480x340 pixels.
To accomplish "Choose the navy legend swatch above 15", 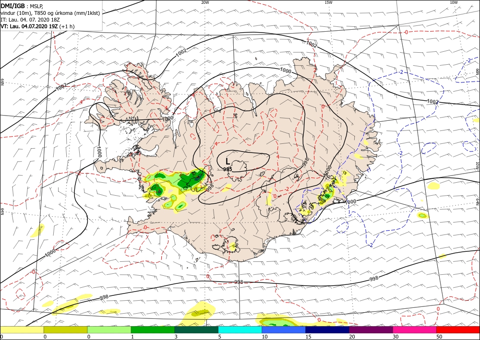I will click(327, 329).
